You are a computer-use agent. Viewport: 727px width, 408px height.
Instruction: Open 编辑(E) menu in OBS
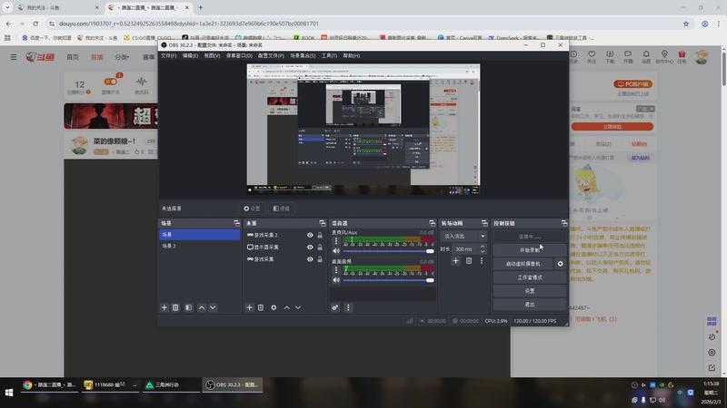pyautogui.click(x=190, y=55)
